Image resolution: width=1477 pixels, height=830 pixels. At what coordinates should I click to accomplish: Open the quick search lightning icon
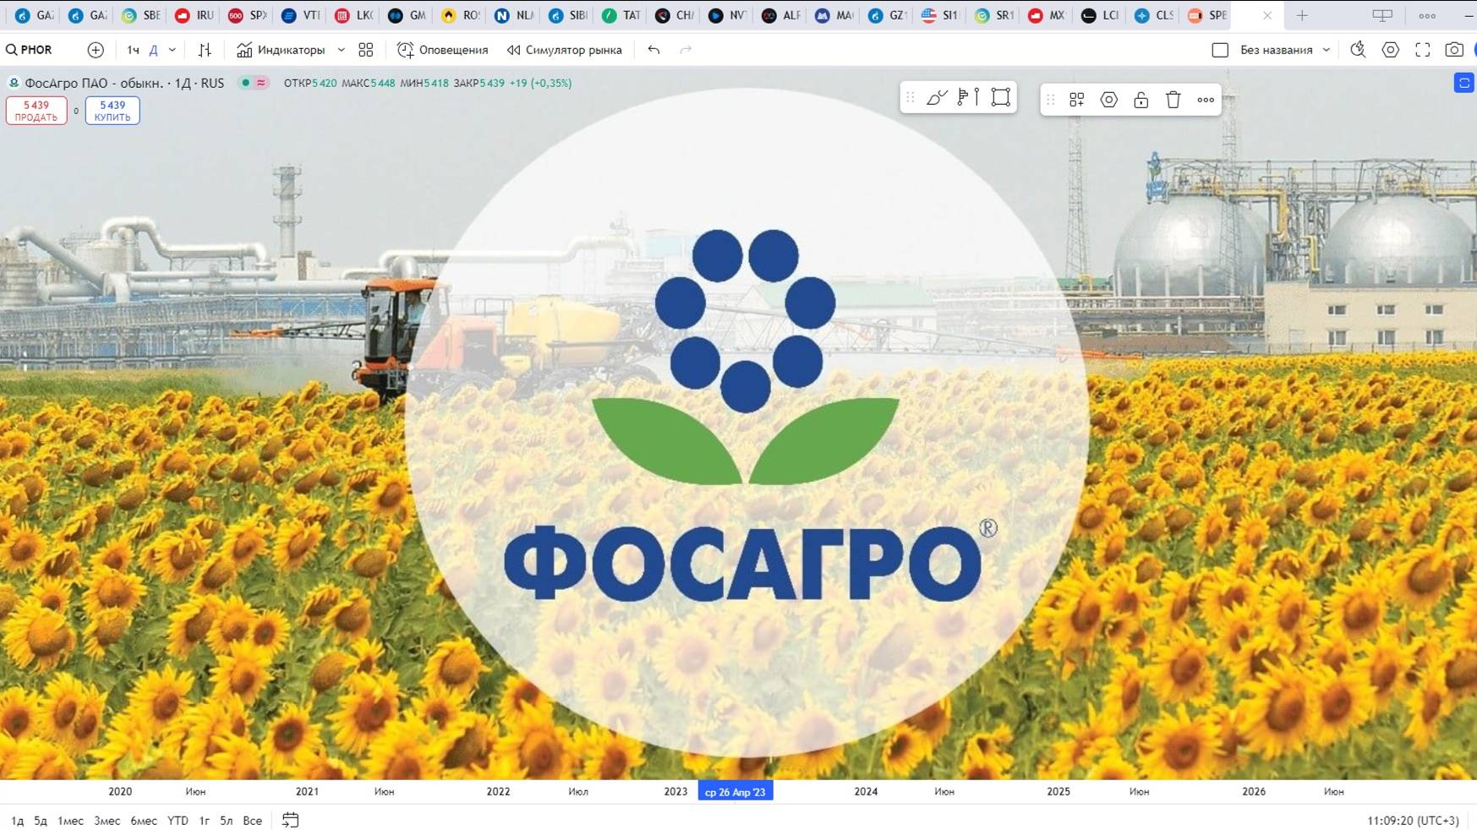[x=1358, y=50]
